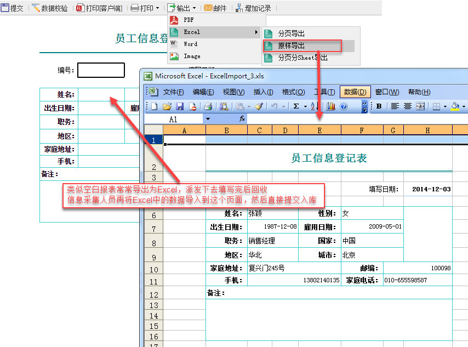Expand the 输出 dropdown arrow
Screen dimensions: 468x347
(195, 8)
